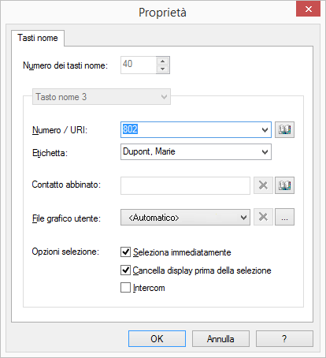Open the File grafico utente Automatico dropdown

tap(185, 218)
